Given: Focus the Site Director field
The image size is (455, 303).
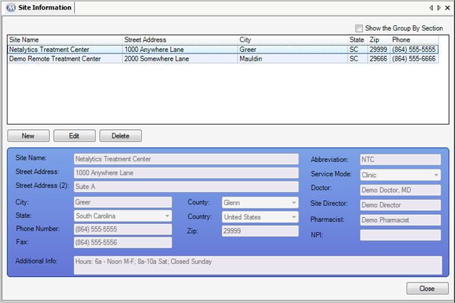Looking at the screenshot, I should pyautogui.click(x=401, y=205).
